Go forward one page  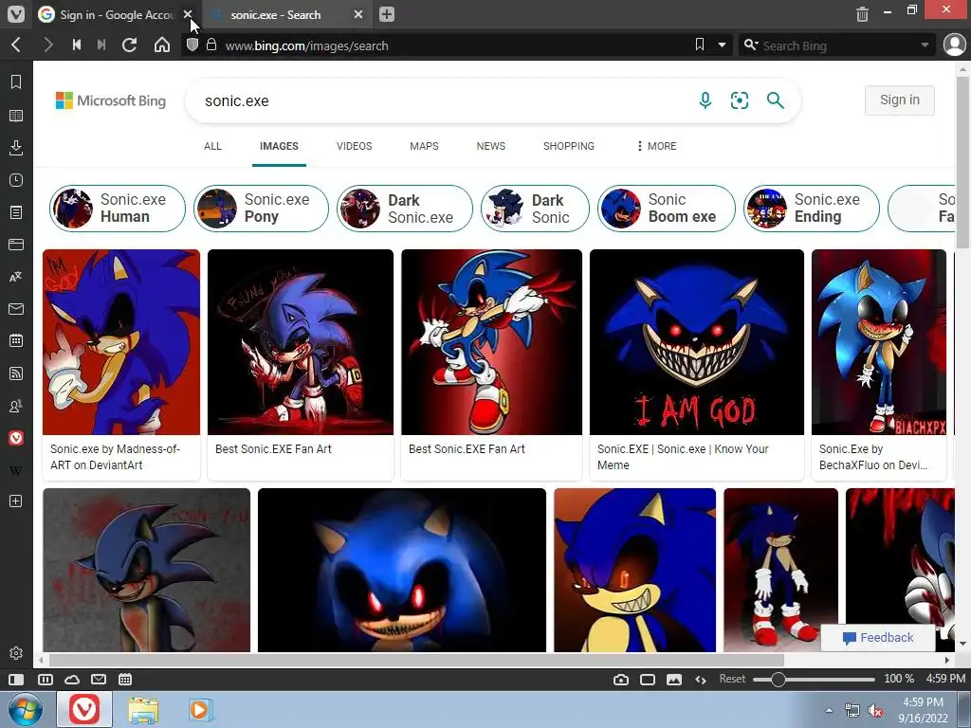pyautogui.click(x=47, y=45)
